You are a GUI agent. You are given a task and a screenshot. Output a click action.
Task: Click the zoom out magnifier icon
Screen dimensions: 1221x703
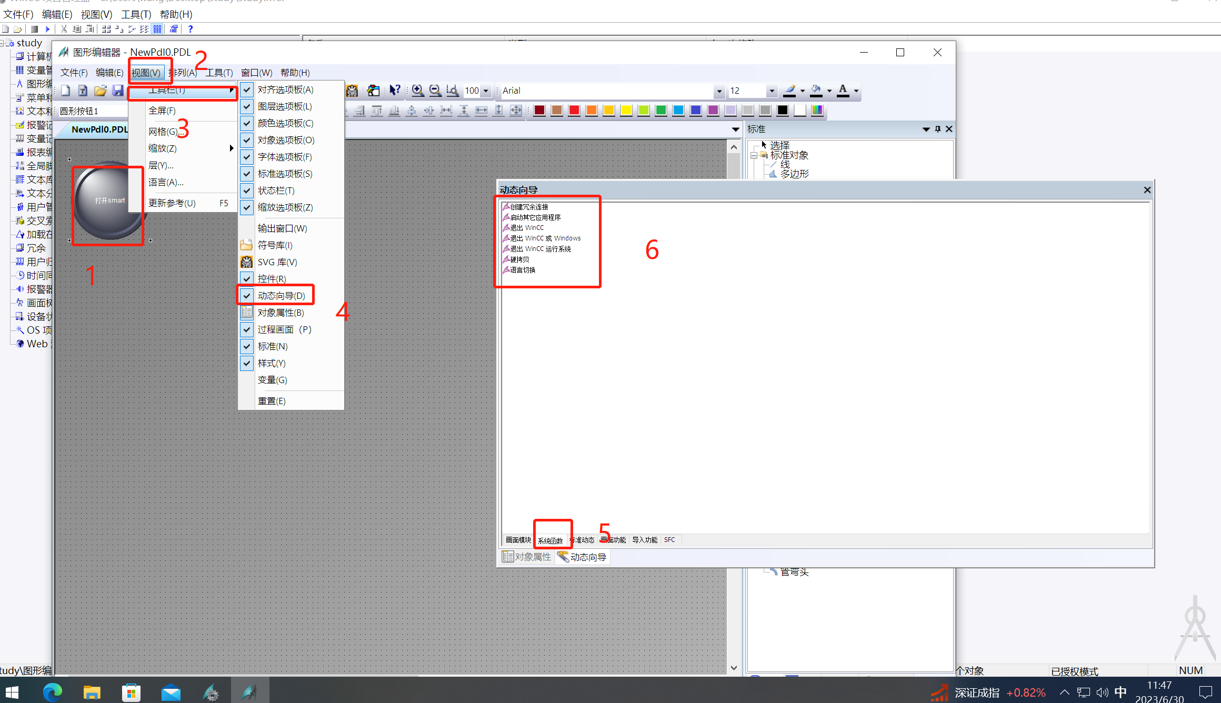click(435, 91)
